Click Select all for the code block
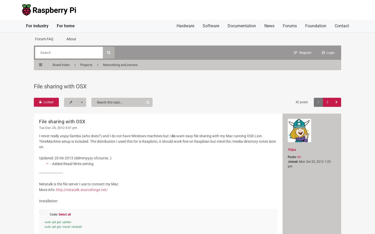375x234 pixels. tap(65, 214)
